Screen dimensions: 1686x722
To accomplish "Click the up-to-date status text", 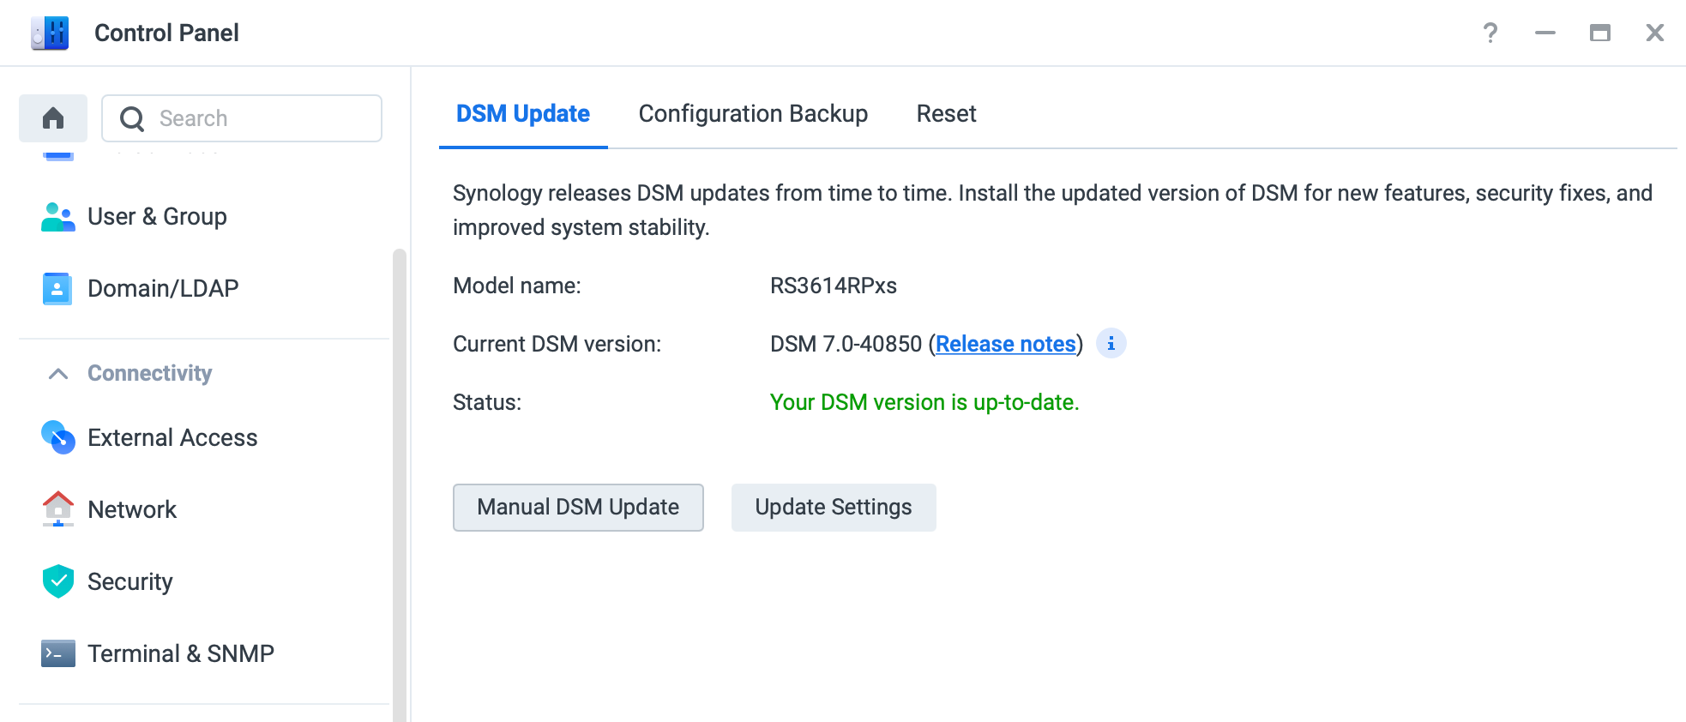I will (924, 402).
